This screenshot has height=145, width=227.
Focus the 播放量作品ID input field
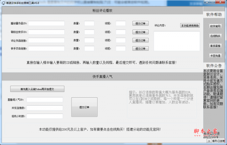tap(46, 23)
